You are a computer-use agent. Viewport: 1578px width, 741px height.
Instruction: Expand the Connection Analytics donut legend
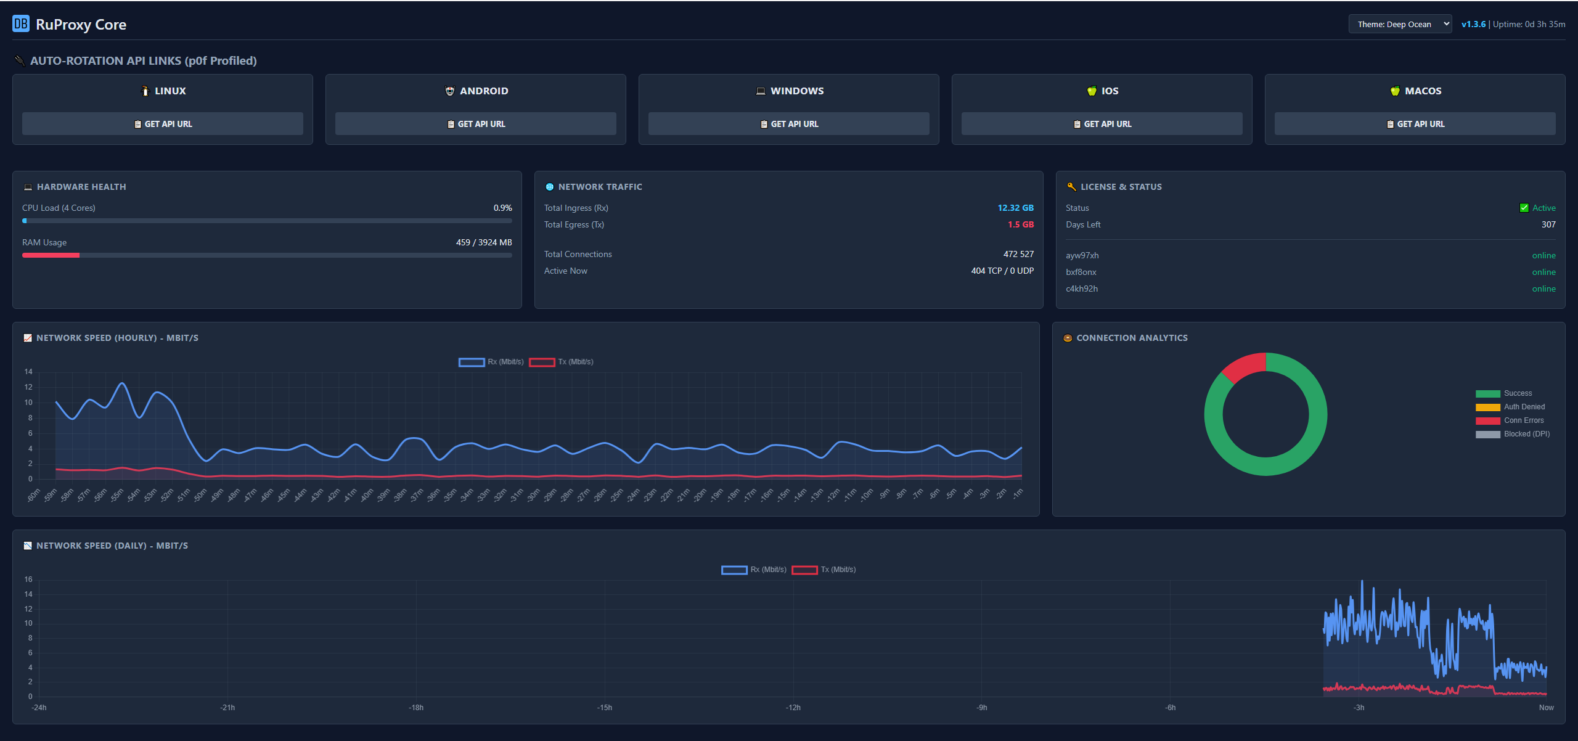click(1513, 413)
